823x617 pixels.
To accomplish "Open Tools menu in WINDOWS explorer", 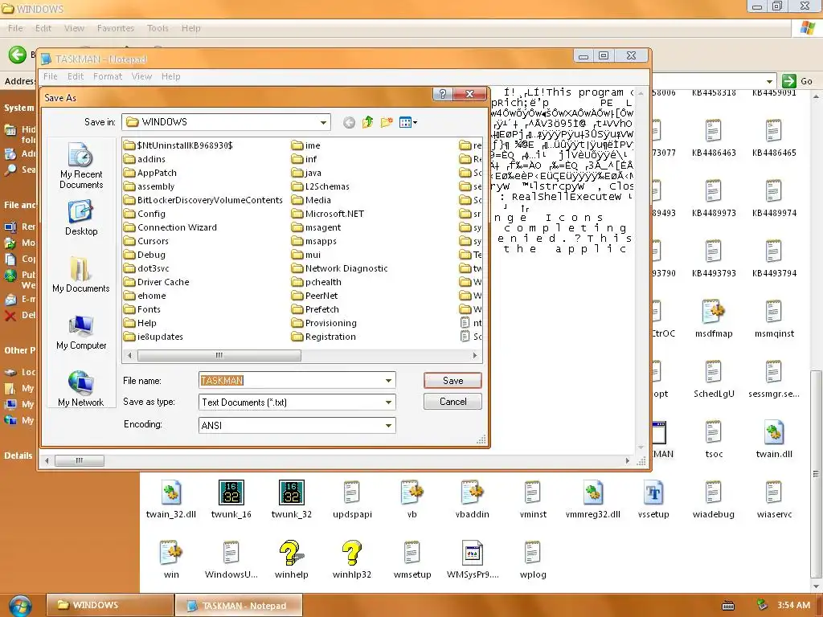I will click(x=158, y=28).
